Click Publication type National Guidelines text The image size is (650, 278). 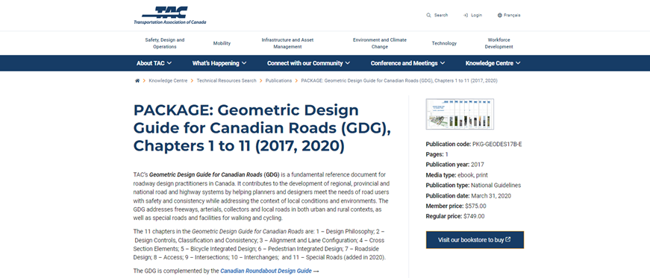pyautogui.click(x=473, y=185)
